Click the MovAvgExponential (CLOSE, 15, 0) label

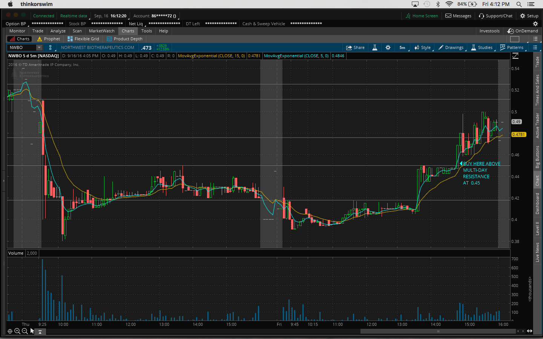pyautogui.click(x=211, y=56)
